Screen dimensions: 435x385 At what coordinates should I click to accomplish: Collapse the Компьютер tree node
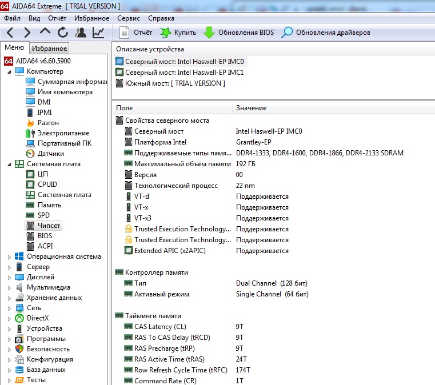9,72
